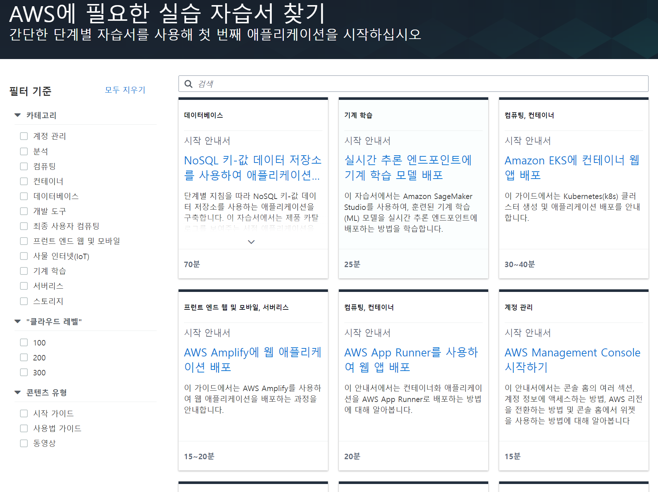Collapse the "클라우드 레벨" filter section
The width and height of the screenshot is (658, 492).
(17, 321)
